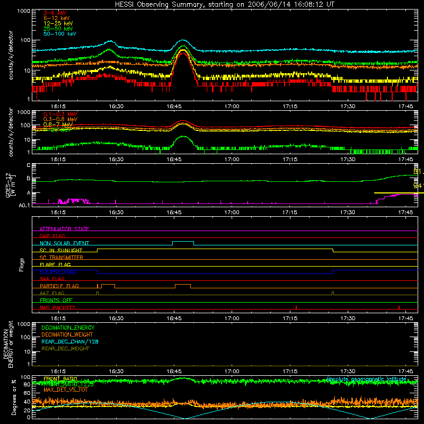424x424 pixels.
Task: Click the GAP_FLAG label
Action: [x=52, y=236]
